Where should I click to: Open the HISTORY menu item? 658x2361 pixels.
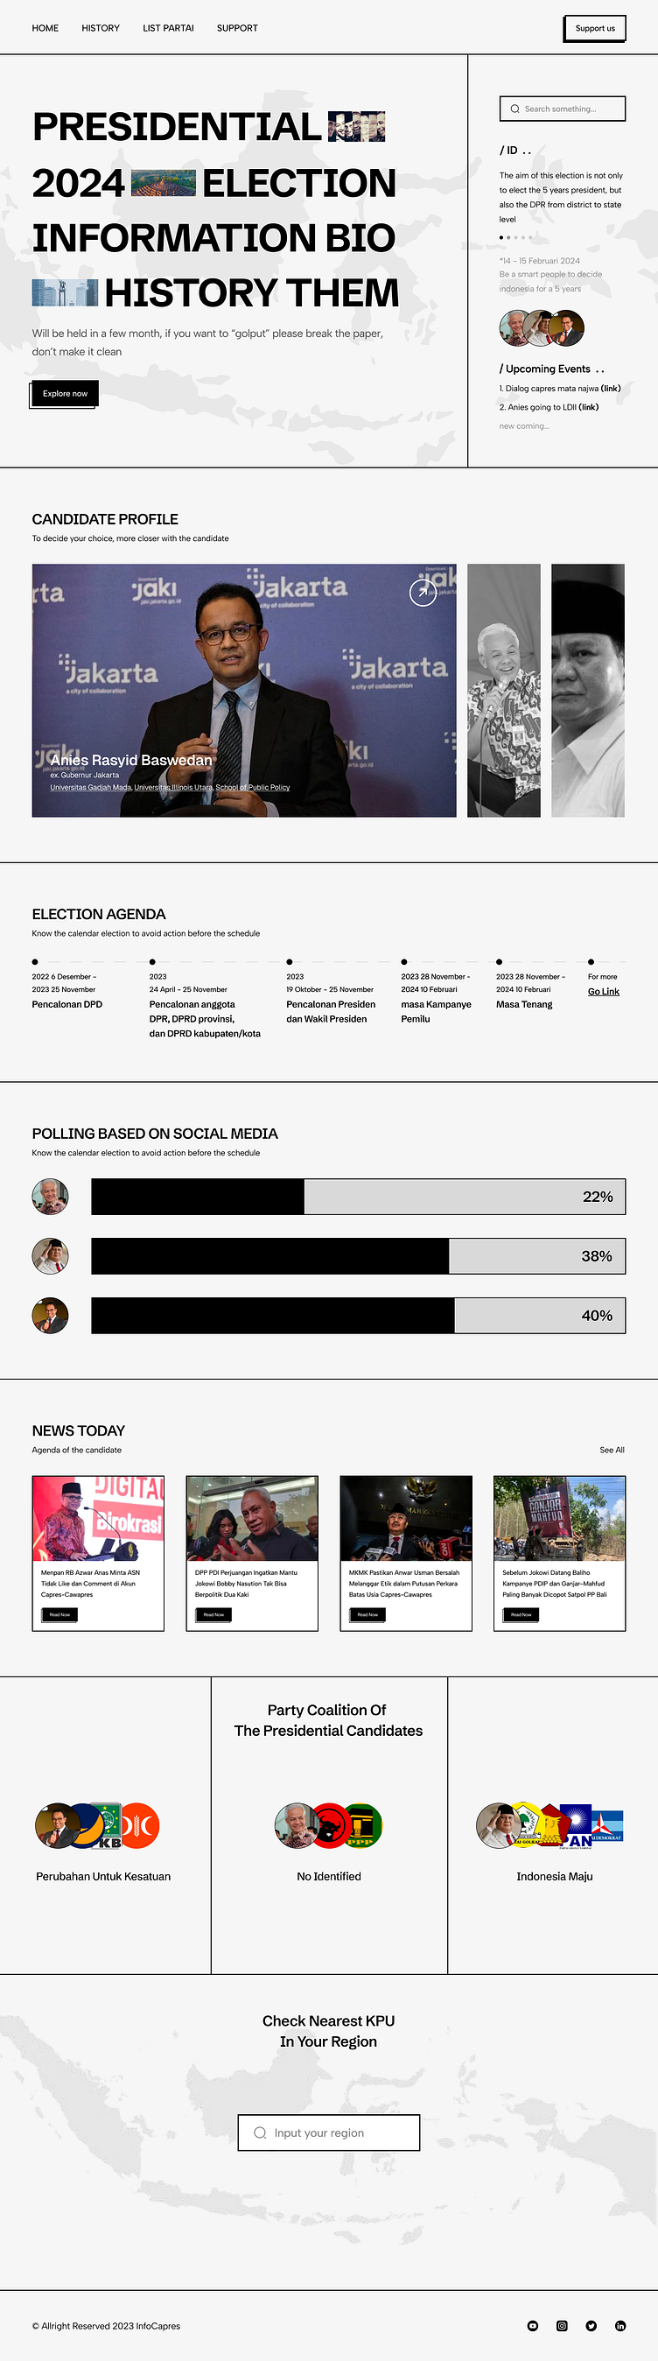(x=101, y=28)
